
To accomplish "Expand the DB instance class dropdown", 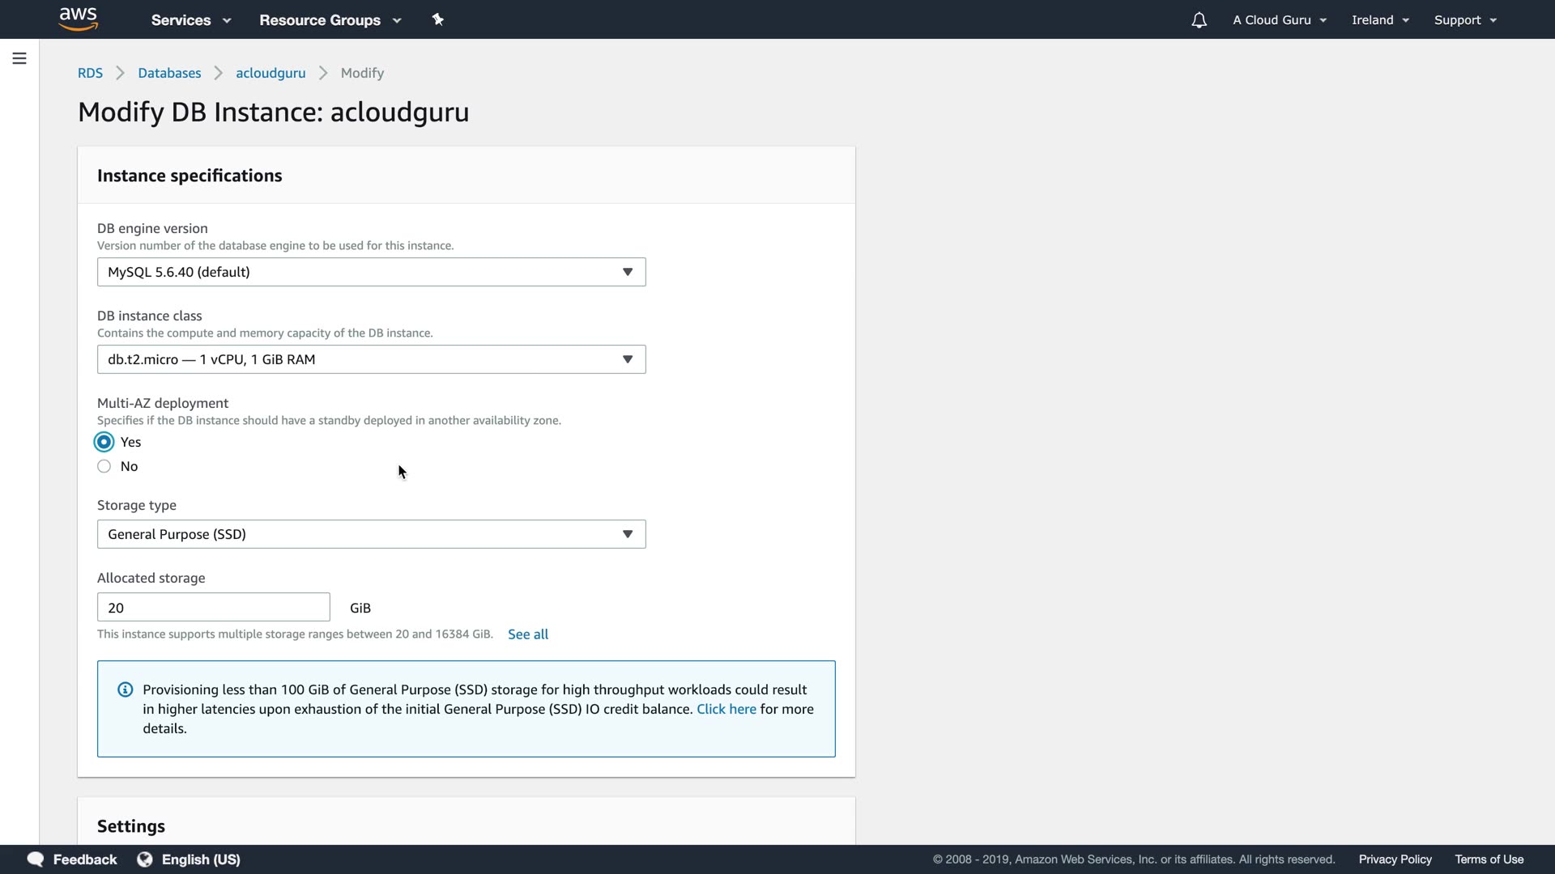I will 371,359.
